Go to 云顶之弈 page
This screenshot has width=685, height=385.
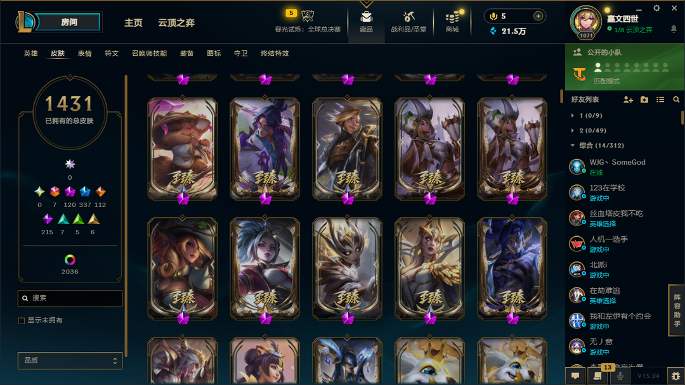point(176,23)
